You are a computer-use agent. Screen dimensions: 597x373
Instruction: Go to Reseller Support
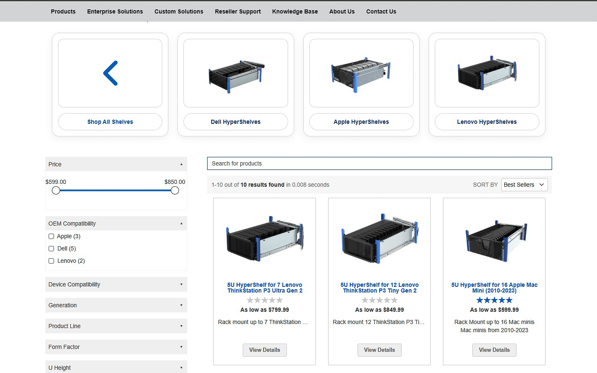click(x=238, y=11)
